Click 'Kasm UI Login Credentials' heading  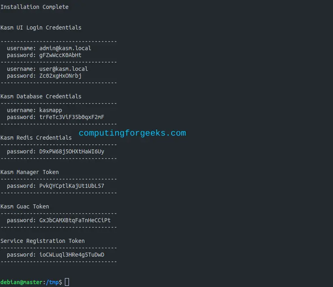[41, 28]
